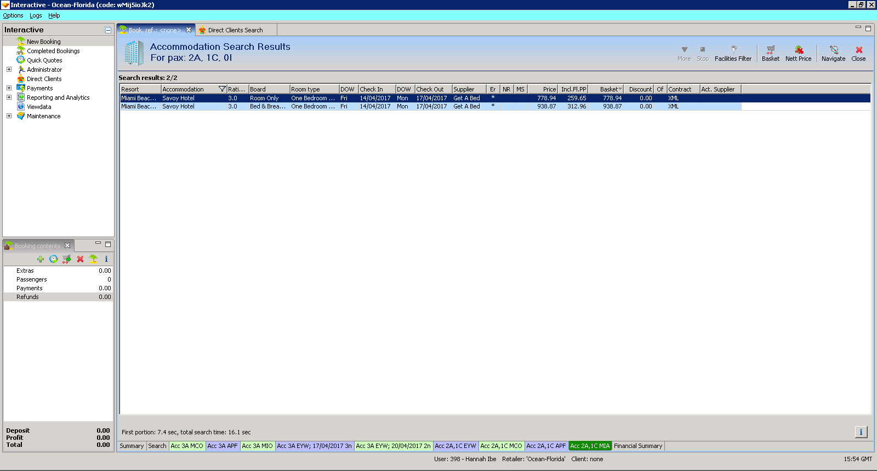This screenshot has width=877, height=471.
Task: Click the cart with green arrow icon
Action: click(x=67, y=259)
